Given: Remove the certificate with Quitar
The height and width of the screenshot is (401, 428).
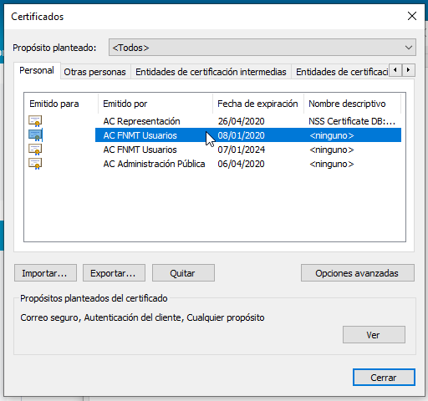Looking at the screenshot, I should [183, 273].
